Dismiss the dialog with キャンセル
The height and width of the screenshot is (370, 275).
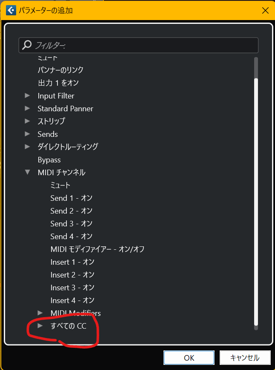(x=245, y=358)
